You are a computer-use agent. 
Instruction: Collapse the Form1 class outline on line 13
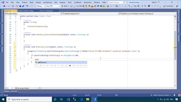15,16
